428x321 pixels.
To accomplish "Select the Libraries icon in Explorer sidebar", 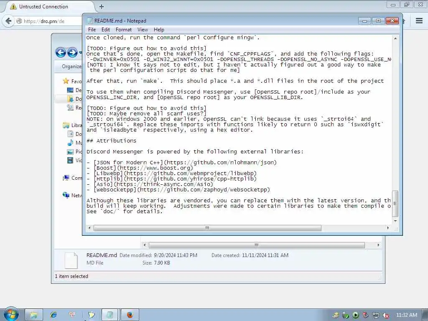I will (66, 125).
